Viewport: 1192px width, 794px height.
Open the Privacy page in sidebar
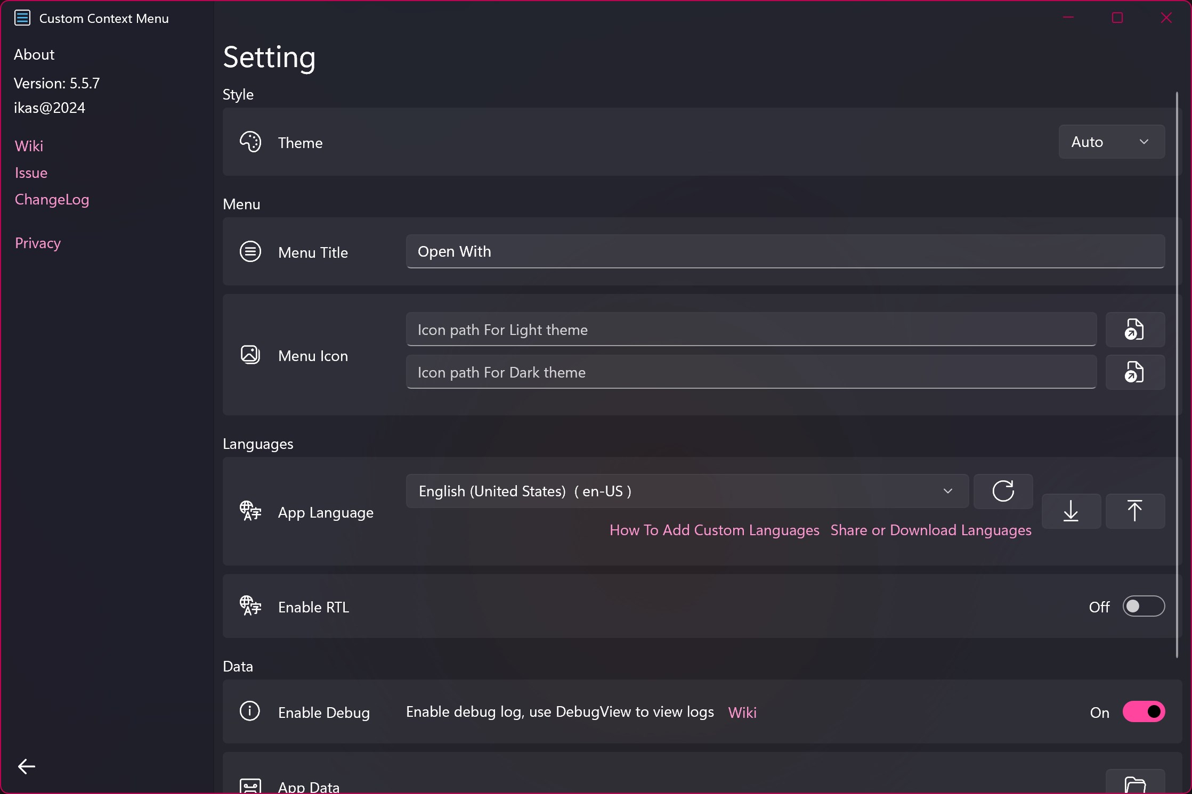37,243
